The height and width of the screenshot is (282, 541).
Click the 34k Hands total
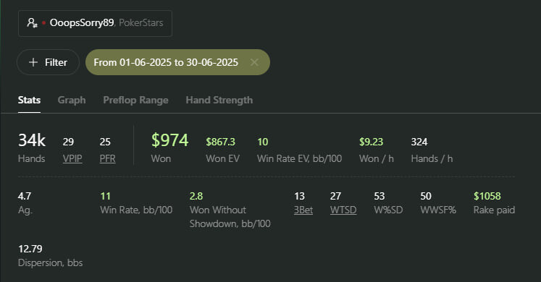click(32, 140)
